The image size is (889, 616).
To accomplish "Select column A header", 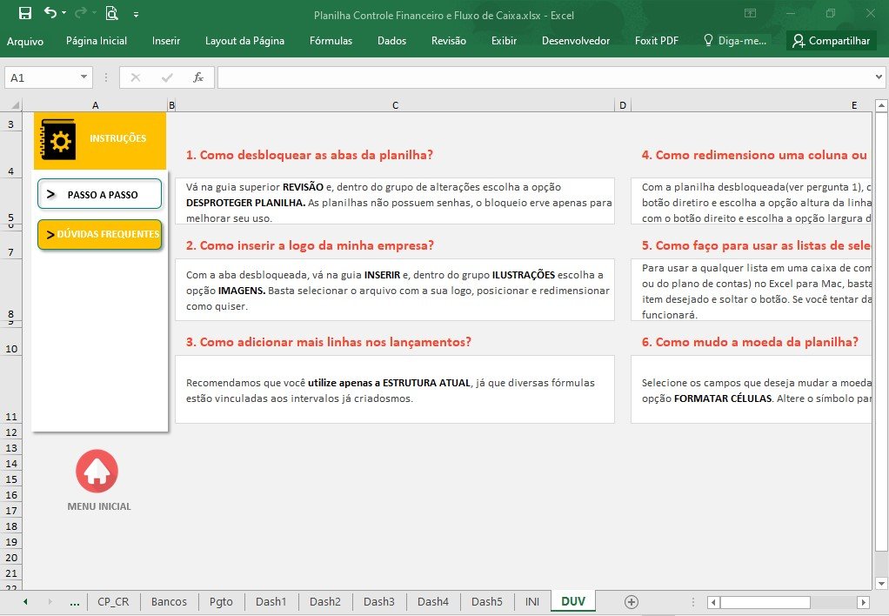I will click(96, 105).
